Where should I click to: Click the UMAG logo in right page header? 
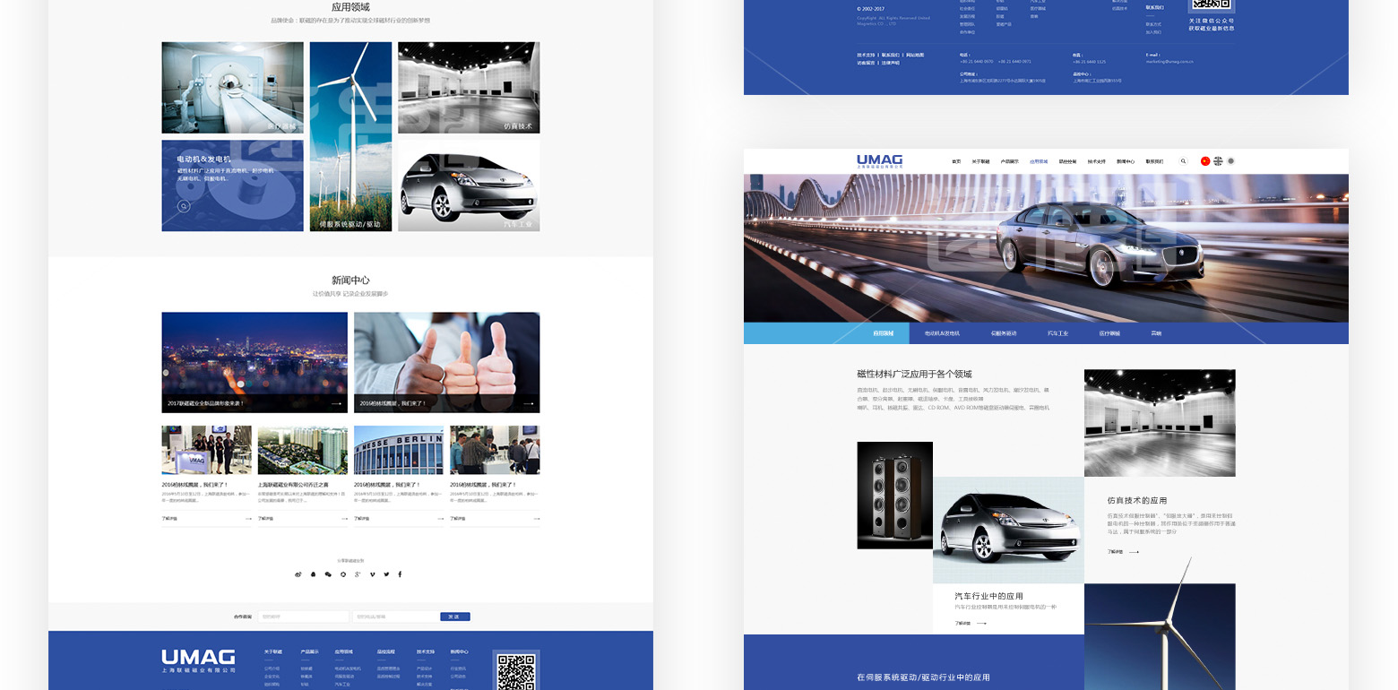tap(879, 161)
